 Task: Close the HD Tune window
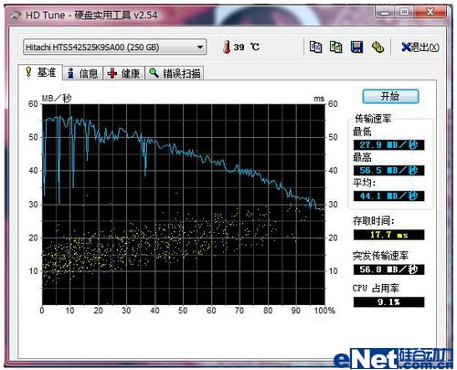(430, 12)
